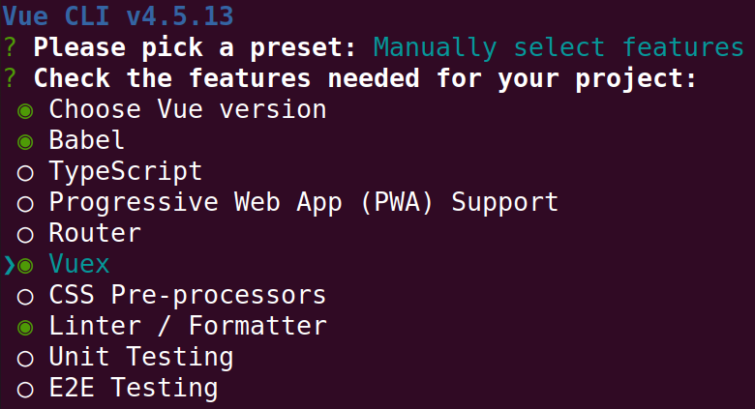This screenshot has width=755, height=409.
Task: Select the Router option label
Action: coord(95,233)
